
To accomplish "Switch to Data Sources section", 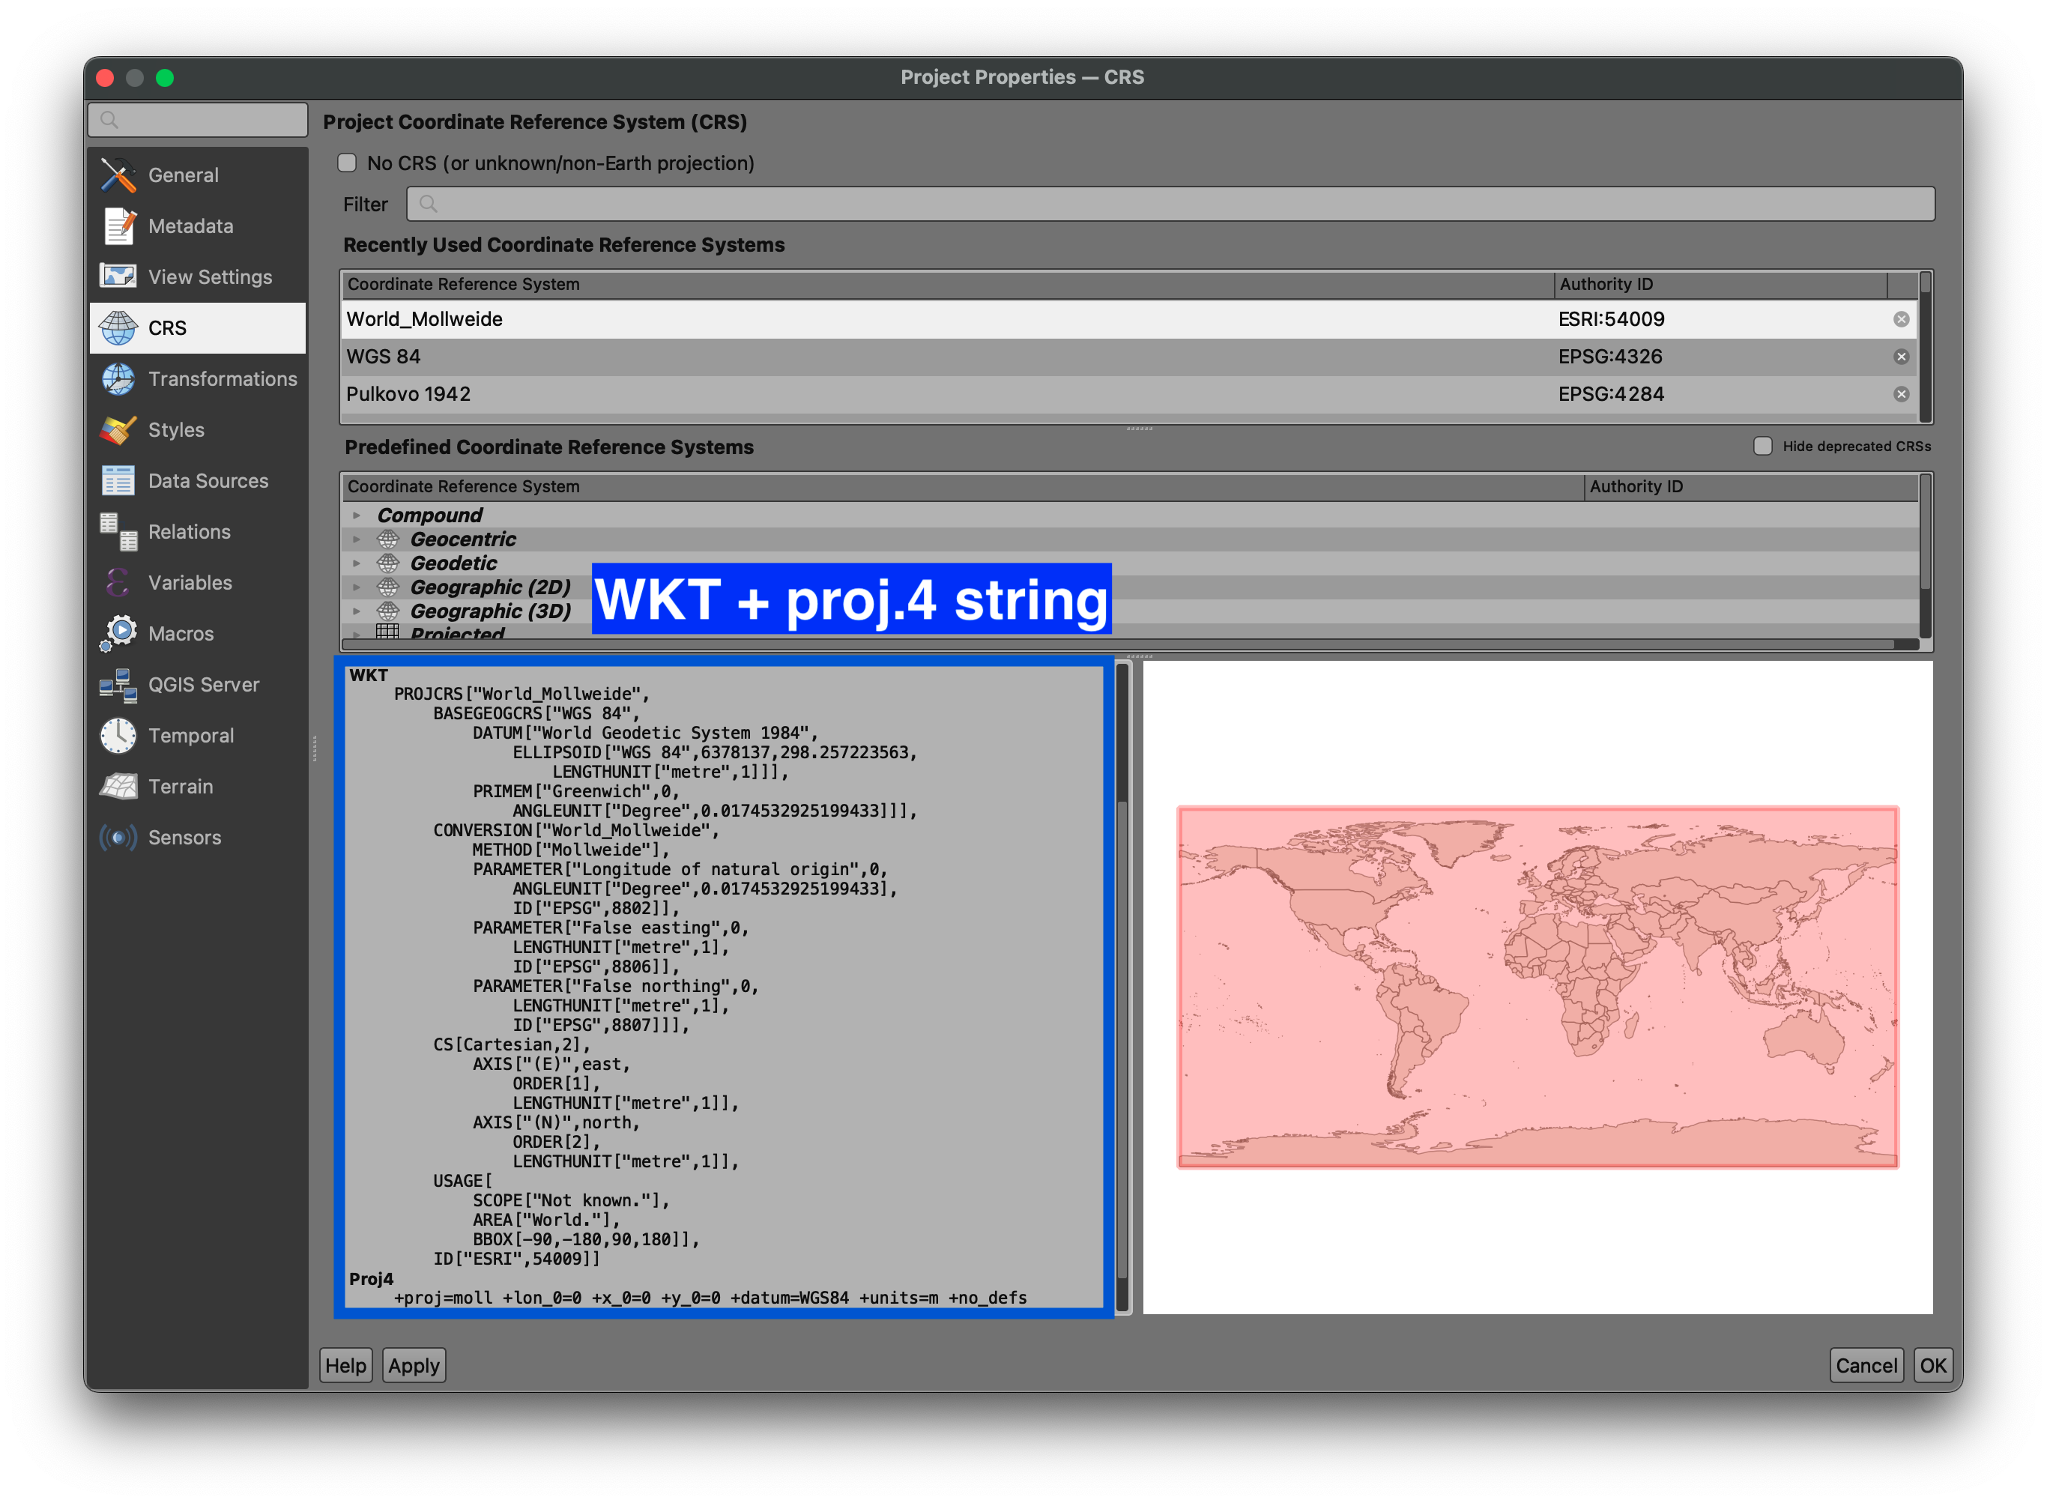I will point(208,481).
